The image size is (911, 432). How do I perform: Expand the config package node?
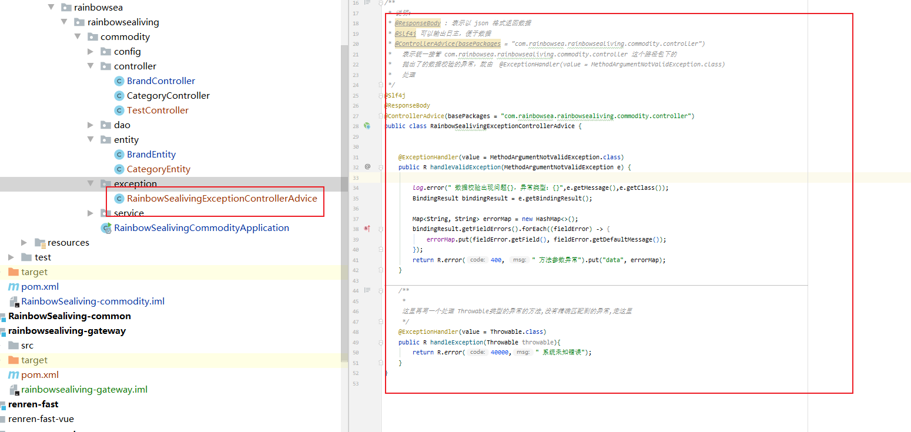(91, 52)
